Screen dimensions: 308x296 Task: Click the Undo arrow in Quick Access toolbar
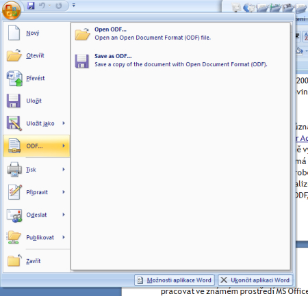click(42, 5)
